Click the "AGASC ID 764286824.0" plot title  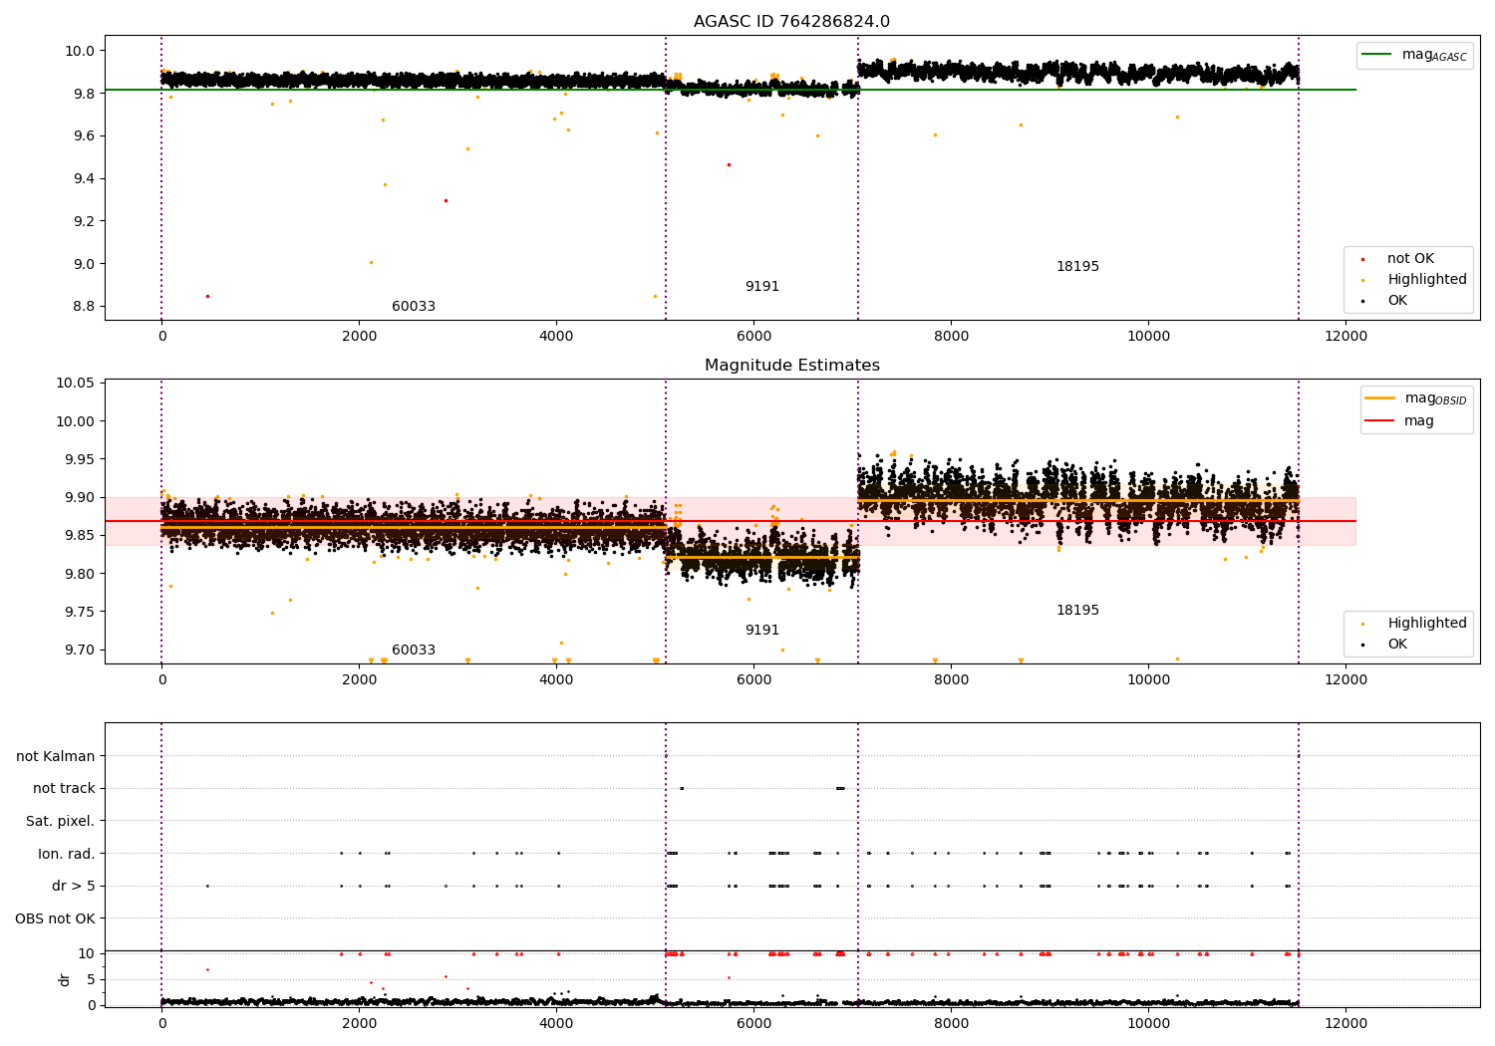tap(791, 22)
